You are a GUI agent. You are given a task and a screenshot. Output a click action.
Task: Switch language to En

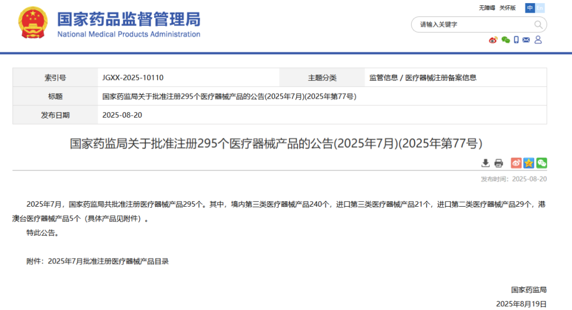(540, 7)
